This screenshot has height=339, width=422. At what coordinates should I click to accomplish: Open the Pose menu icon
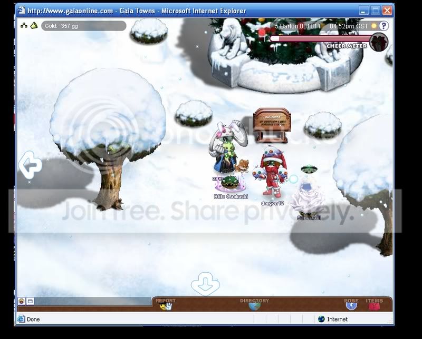point(351,306)
